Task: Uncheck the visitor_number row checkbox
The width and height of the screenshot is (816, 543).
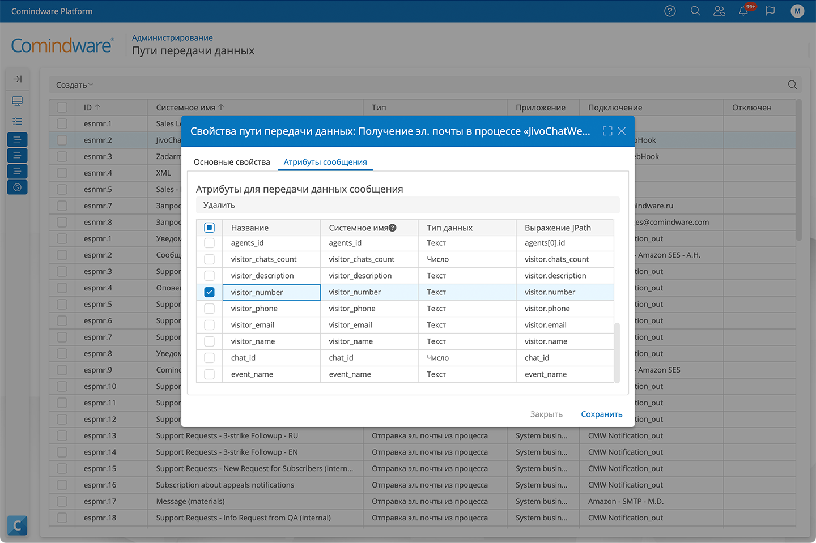Action: 209,292
